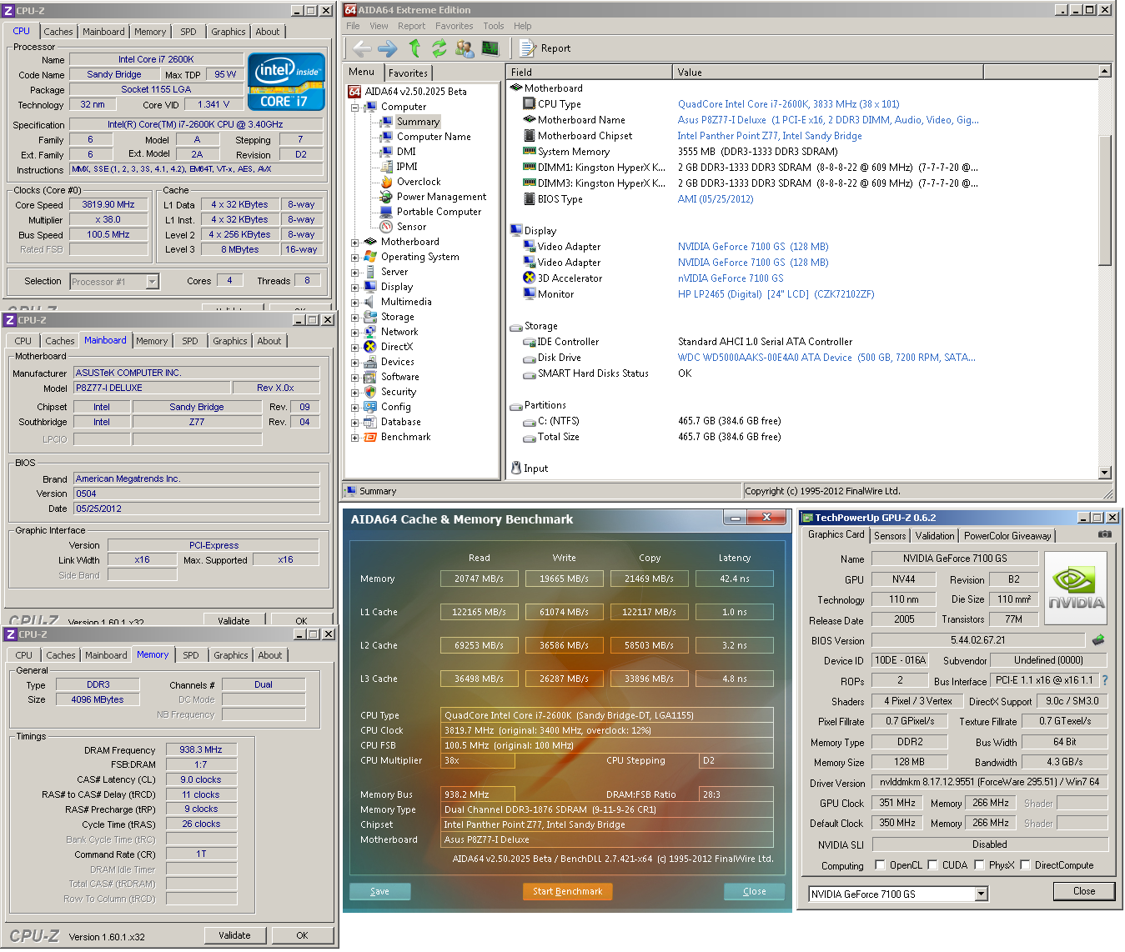Click the blue forward arrow in AIDA64 toolbar

pos(388,48)
